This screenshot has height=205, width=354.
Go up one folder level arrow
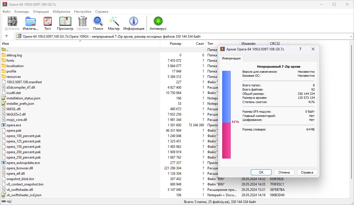coord(7,36)
